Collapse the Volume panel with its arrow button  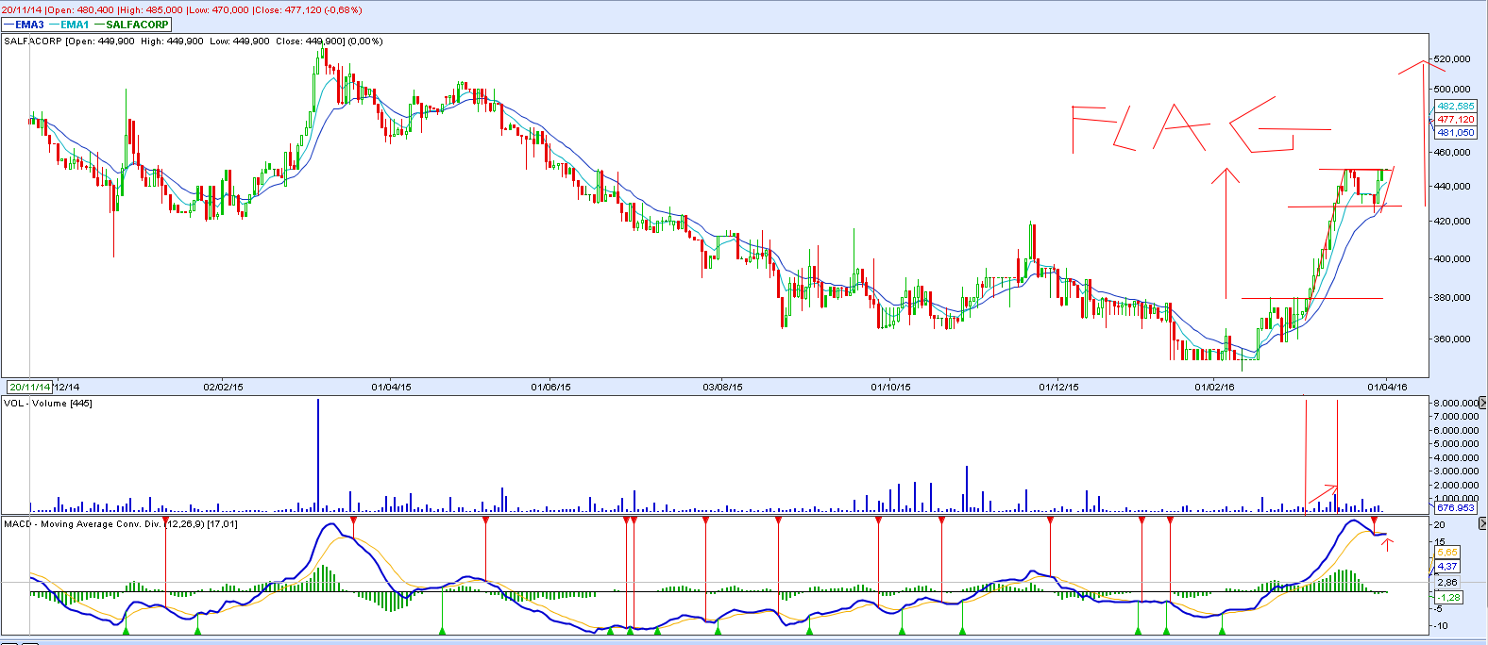1482,404
